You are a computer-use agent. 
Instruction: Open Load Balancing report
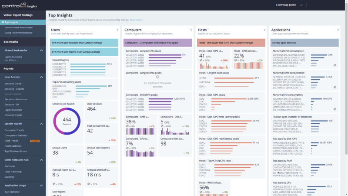[13, 172]
